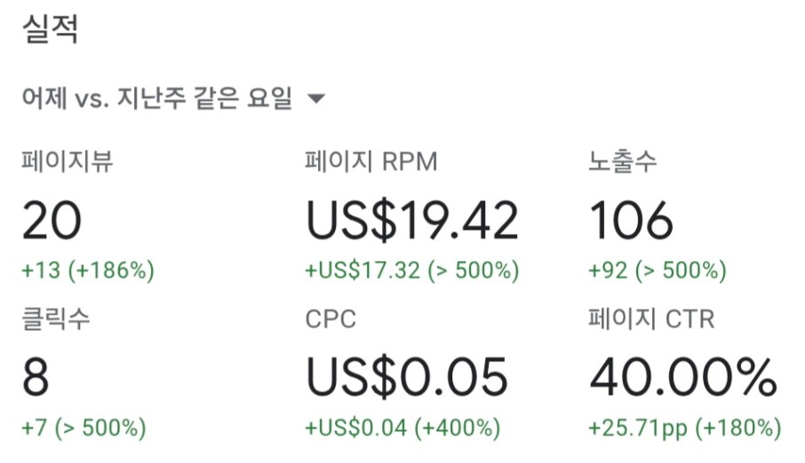Click the +US$17.32 (> 500%) change
Screen dimensions: 805x463
click(x=412, y=271)
